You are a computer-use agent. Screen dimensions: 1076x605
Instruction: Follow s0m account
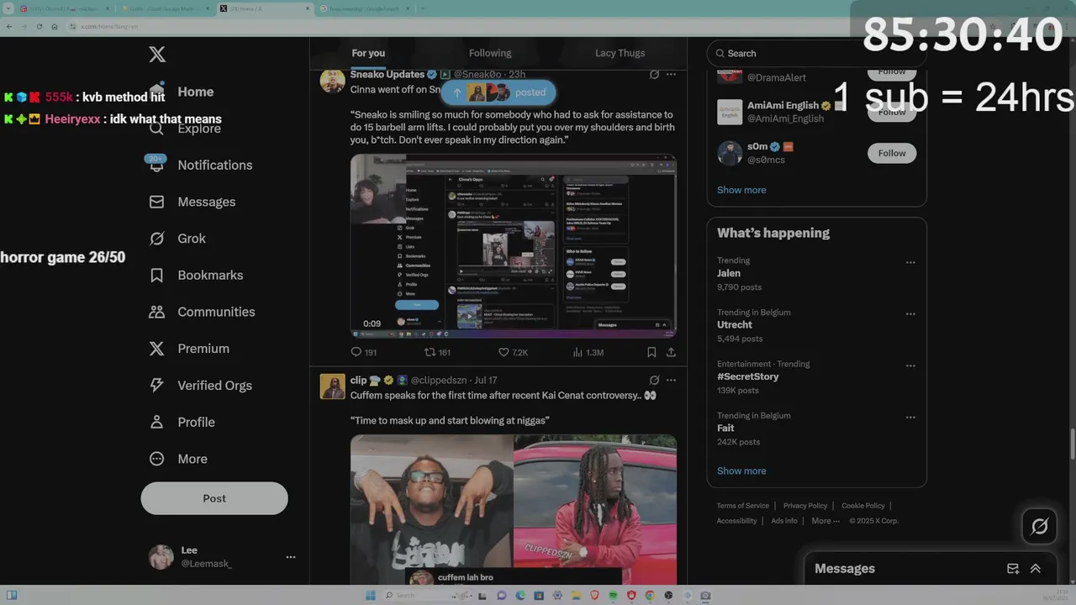point(892,153)
